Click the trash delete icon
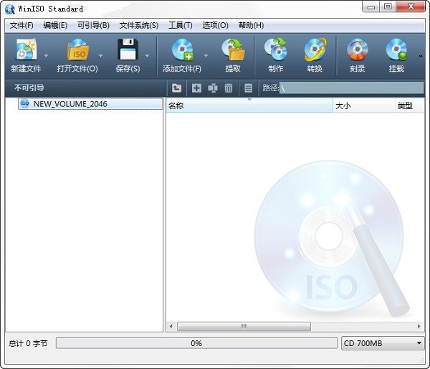The image size is (430, 369). (x=229, y=88)
